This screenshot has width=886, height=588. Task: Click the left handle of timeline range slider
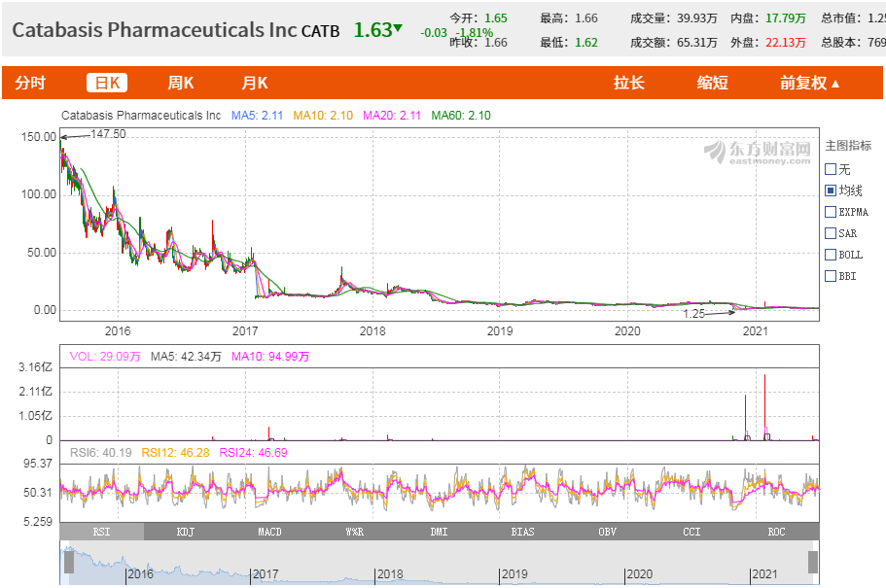(69, 563)
